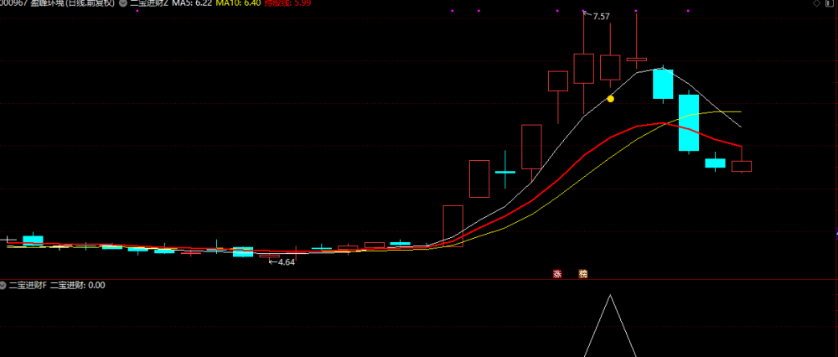This screenshot has width=838, height=357.
Task: Click the 7.57 highest price annotation
Action: coord(601,17)
